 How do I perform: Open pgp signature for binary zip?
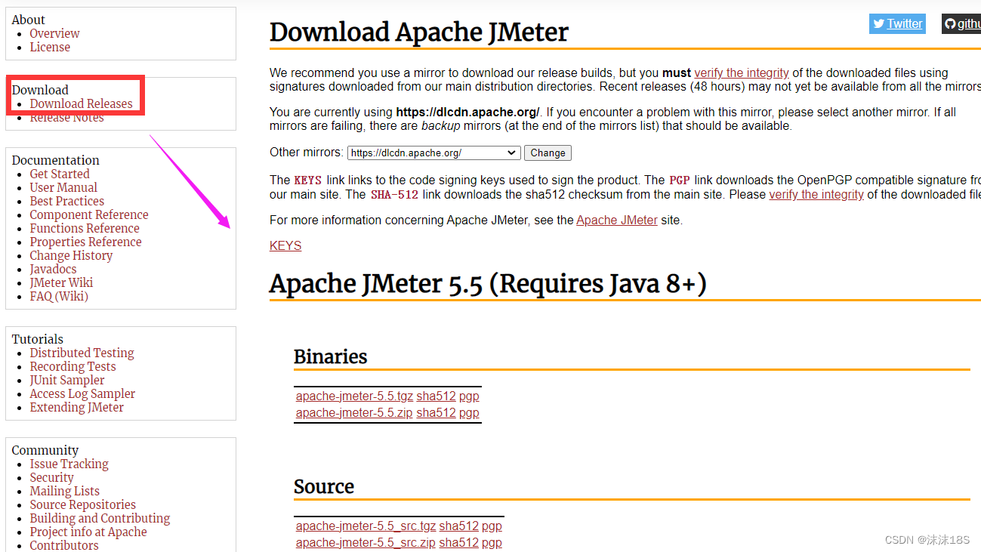469,413
